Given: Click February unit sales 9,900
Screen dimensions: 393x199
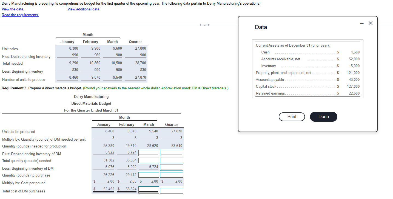Looking at the screenshot, I should pos(96,48).
